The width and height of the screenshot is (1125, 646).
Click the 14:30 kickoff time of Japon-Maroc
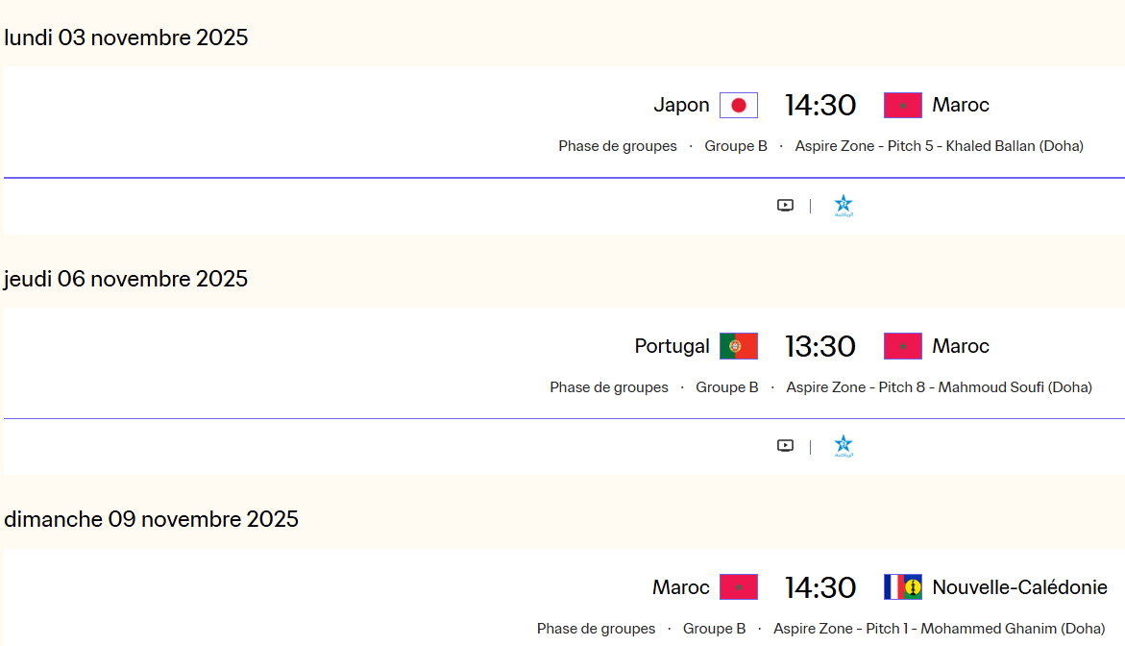[820, 105]
